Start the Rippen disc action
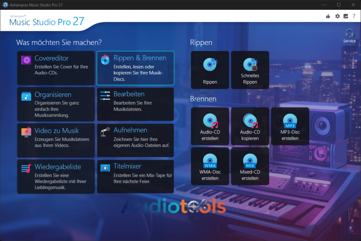 click(210, 70)
